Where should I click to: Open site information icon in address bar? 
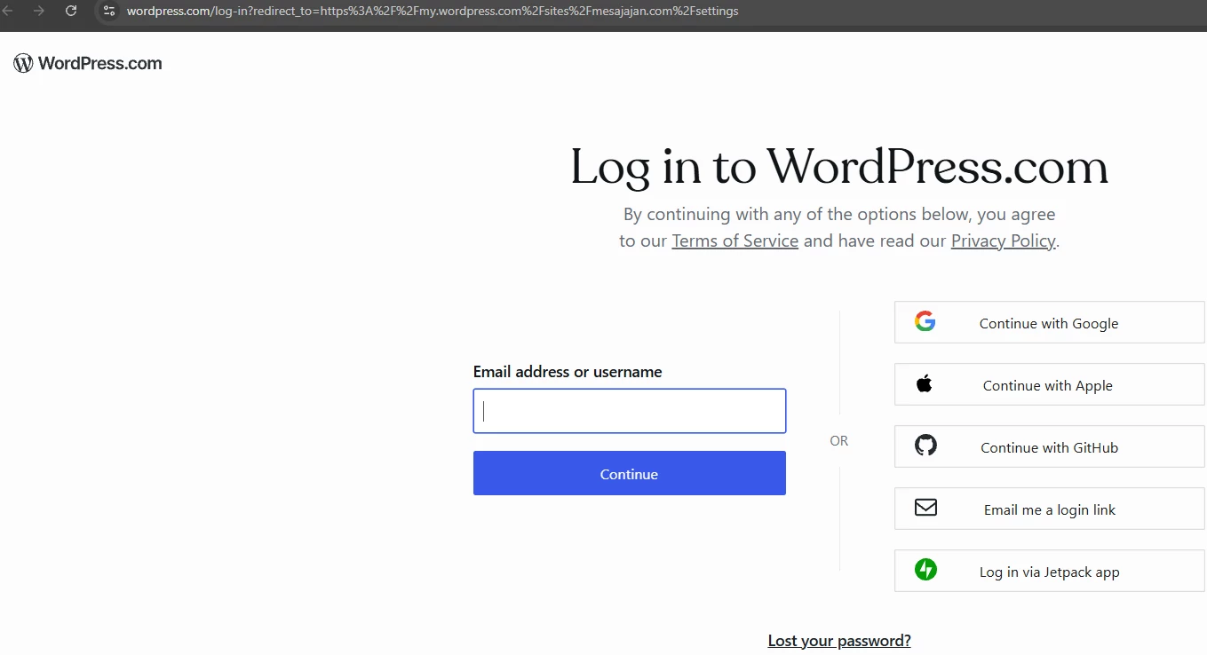pos(109,11)
